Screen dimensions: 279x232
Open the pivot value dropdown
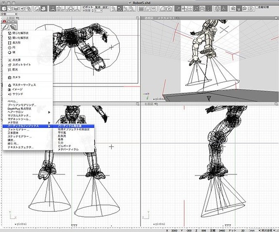point(98,11)
